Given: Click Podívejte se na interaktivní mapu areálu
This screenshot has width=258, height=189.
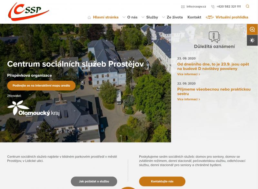Looking at the screenshot, I should click(x=41, y=85).
